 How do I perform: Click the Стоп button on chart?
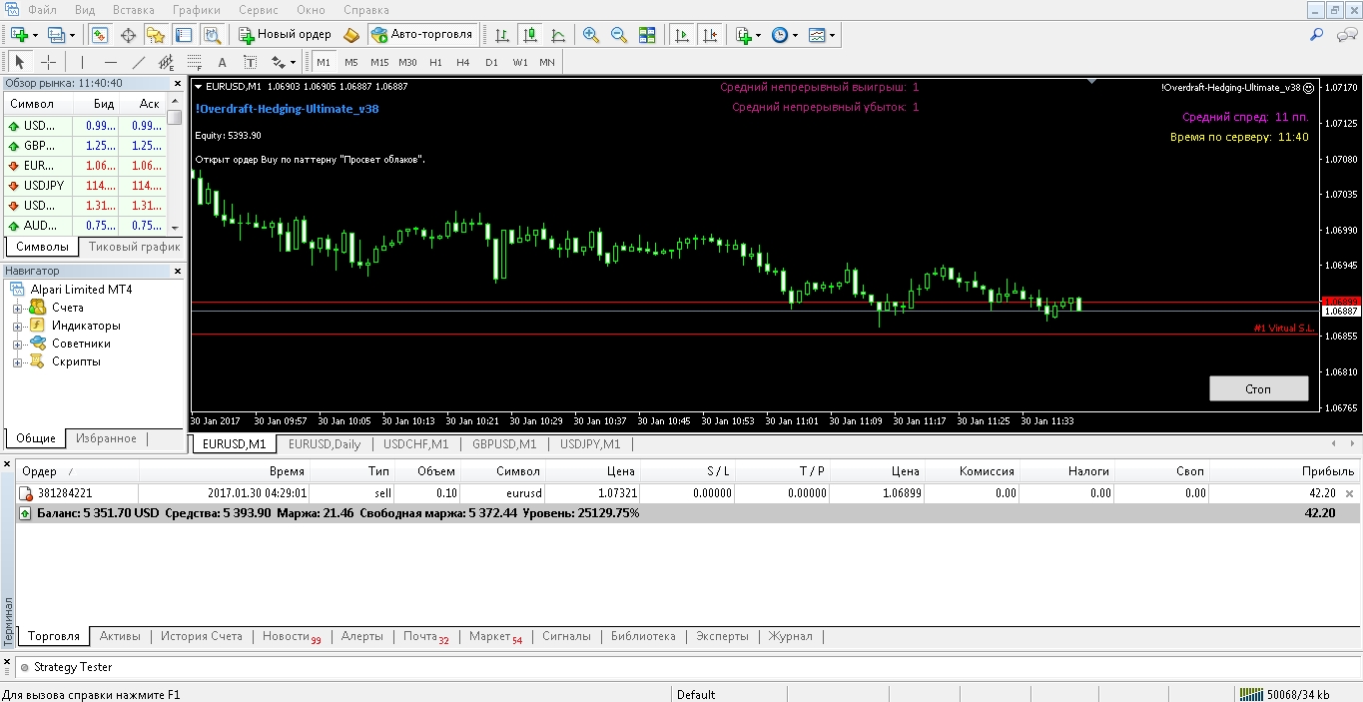coord(1258,388)
